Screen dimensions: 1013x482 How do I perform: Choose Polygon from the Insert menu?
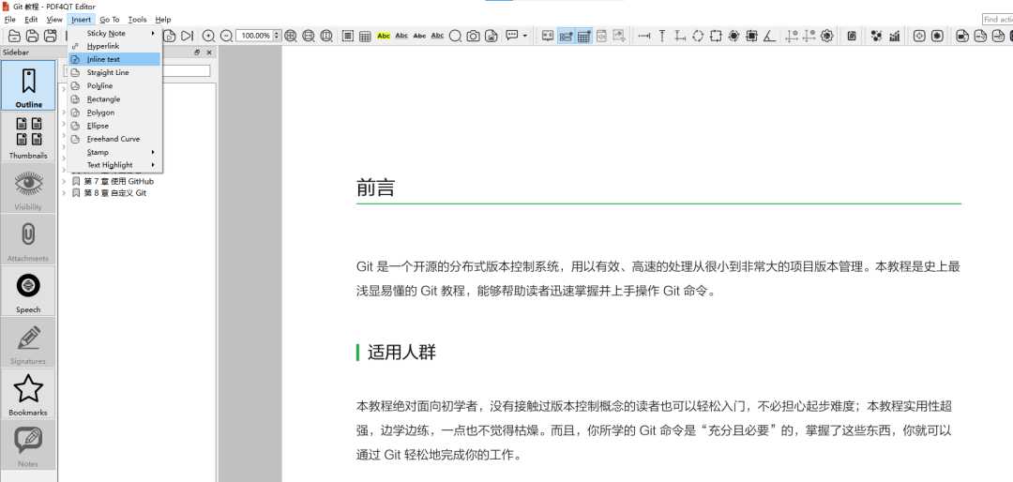point(114,113)
